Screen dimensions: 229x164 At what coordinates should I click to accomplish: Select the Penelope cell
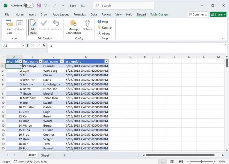tap(33, 66)
